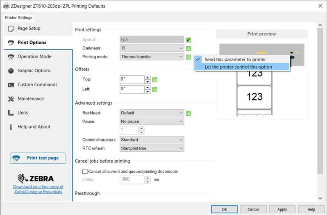Toggle the Speed parameter checkbox
The height and width of the screenshot is (215, 327).
click(188, 40)
